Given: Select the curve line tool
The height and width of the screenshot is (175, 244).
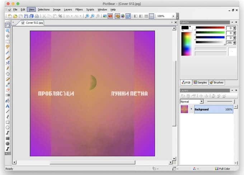Looking at the screenshot, I should pyautogui.click(x=8, y=117).
